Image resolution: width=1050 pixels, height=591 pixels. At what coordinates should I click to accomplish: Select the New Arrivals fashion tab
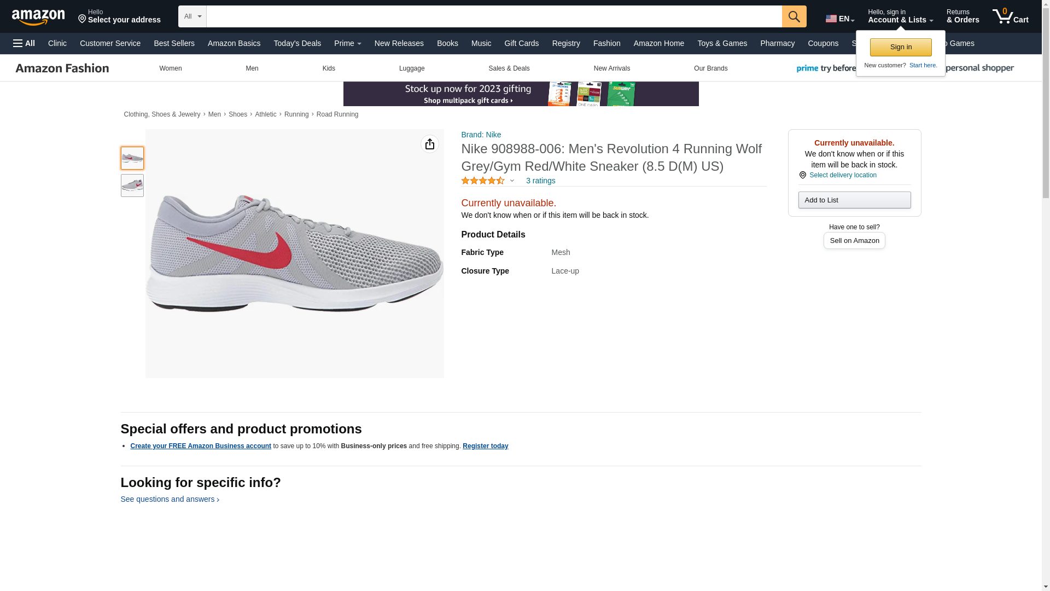[x=611, y=68]
